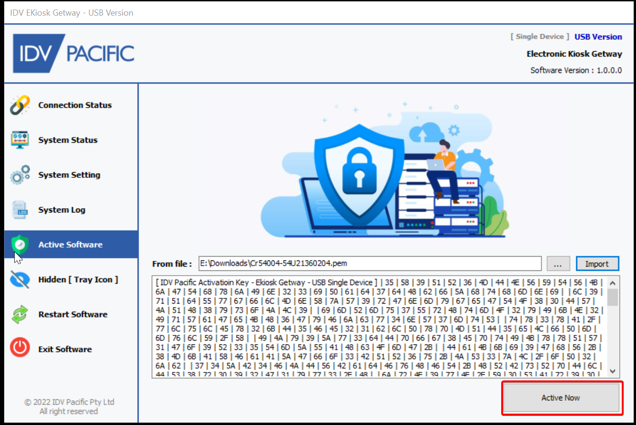Image resolution: width=636 pixels, height=425 pixels.
Task: Click the Connection Status chain icon
Action: 20,105
